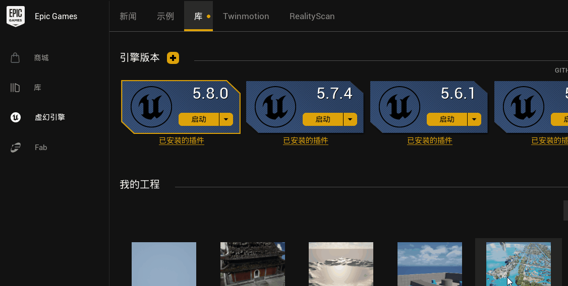Open the RealityScan tab

(312, 16)
